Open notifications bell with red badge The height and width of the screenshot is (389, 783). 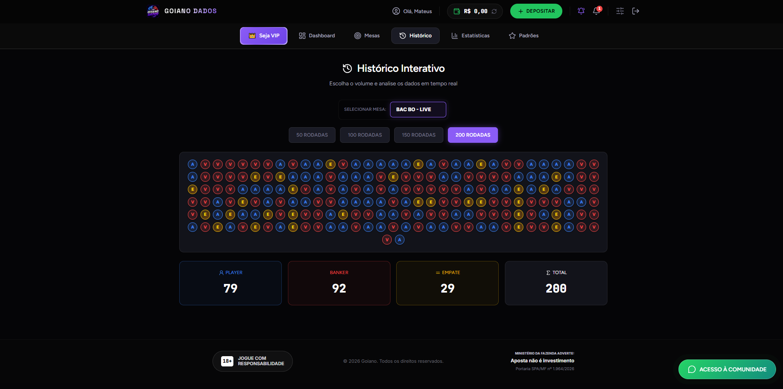pos(597,11)
